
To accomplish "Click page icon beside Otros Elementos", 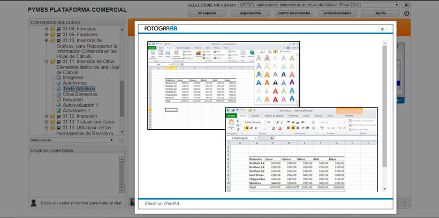I will click(x=58, y=94).
